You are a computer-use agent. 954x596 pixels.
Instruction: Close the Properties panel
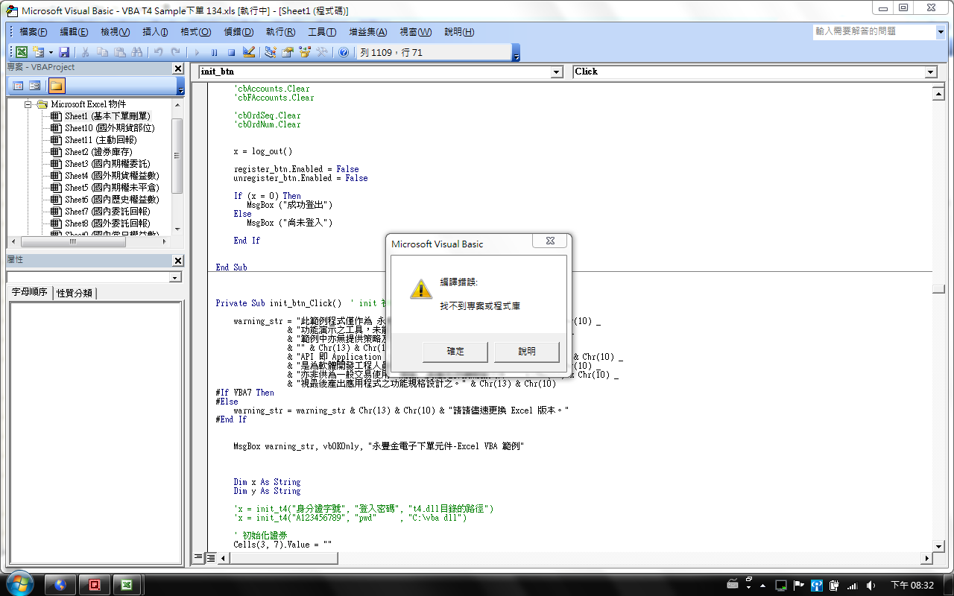[x=177, y=261]
